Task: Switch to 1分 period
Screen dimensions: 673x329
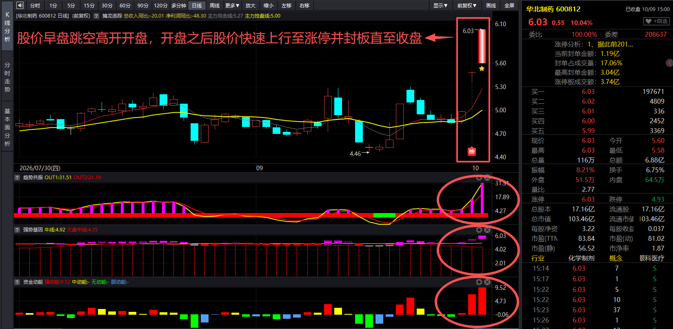Action: pyautogui.click(x=53, y=5)
